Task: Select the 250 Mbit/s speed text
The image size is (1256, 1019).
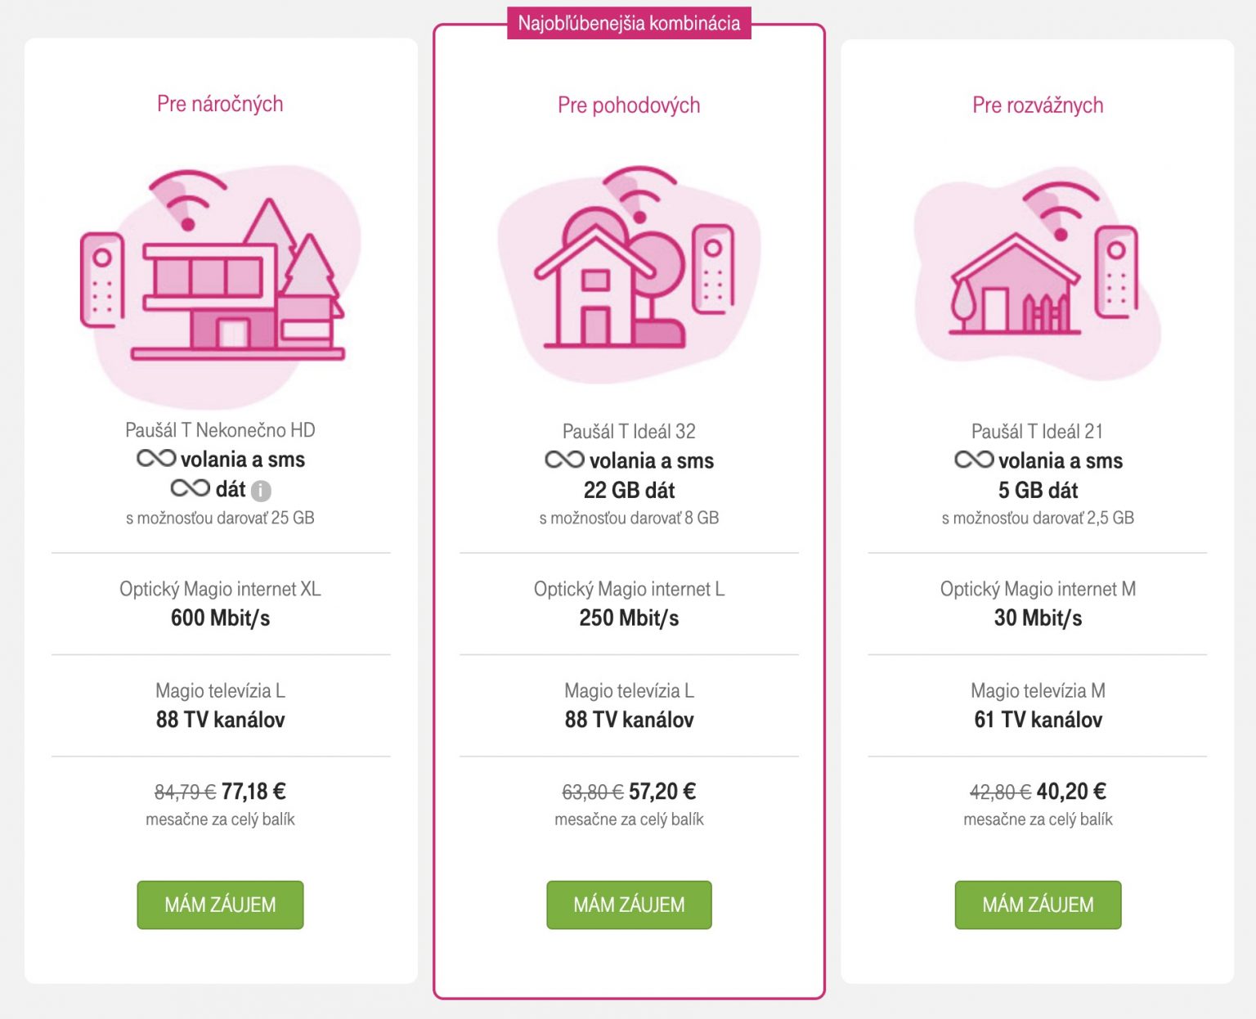Action: point(629,618)
